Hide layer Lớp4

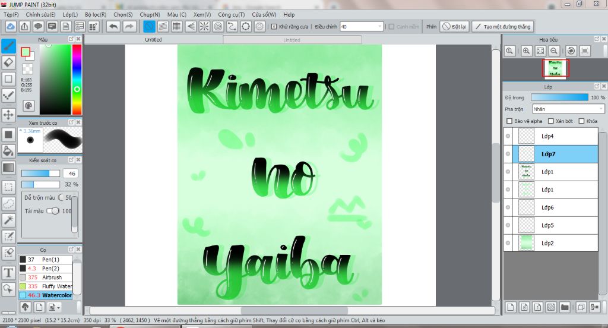(508, 136)
